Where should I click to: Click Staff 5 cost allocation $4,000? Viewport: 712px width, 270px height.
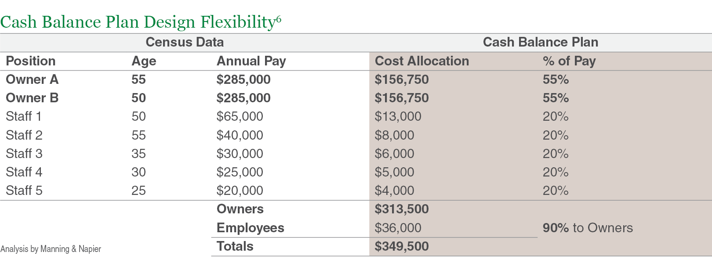[x=394, y=191]
